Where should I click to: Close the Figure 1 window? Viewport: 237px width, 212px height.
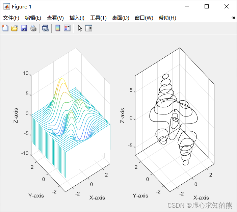pos(227,6)
